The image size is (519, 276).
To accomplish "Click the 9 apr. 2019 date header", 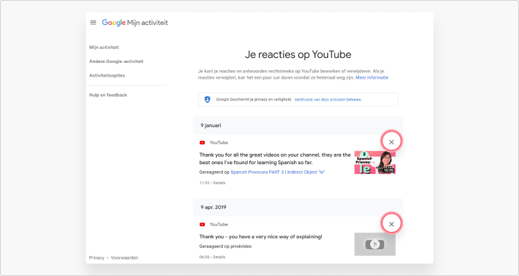I will pyautogui.click(x=298, y=207).
